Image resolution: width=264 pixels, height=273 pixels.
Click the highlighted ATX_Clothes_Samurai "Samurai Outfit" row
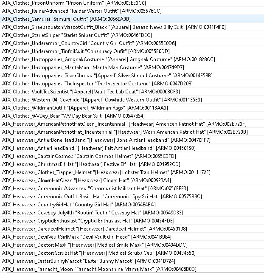coord(132,19)
